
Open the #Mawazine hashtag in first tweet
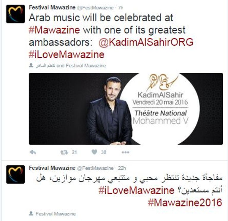54,30
